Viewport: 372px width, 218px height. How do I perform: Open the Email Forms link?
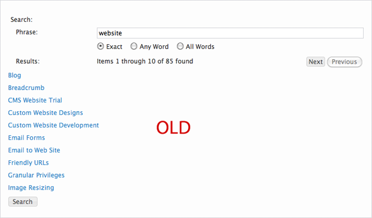26,138
